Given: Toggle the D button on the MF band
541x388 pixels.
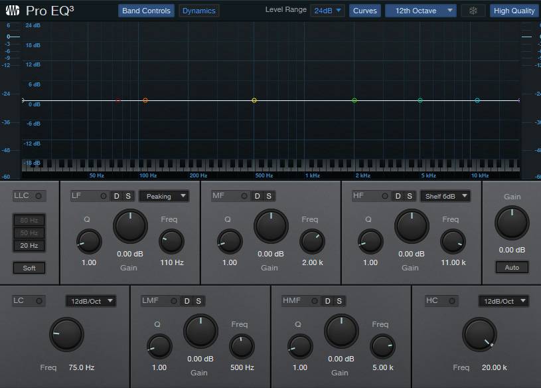Looking at the screenshot, I should coord(258,196).
